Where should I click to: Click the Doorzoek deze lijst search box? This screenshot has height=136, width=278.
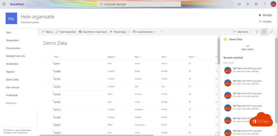coord(139,4)
